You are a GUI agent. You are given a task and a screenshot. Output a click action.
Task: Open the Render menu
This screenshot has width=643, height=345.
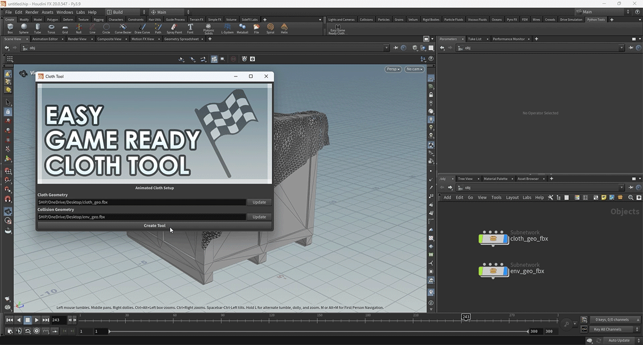32,12
